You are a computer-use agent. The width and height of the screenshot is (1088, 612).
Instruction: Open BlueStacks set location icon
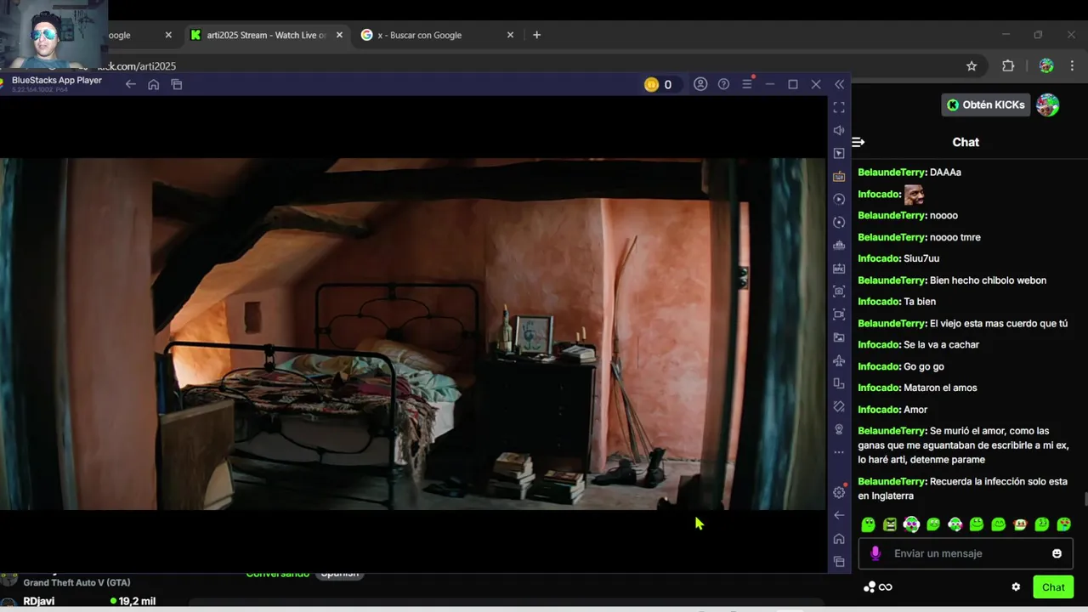pos(839,429)
